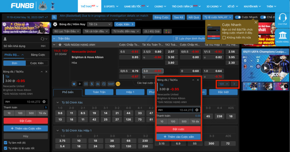Viewport: 290px width, 152px height.
Task: Check the Không hiển thị nữa checkbox
Action: tap(224, 37)
